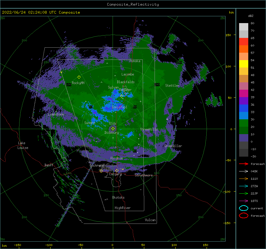
Task: Click the Okotoks city label
Action: [x=118, y=197]
